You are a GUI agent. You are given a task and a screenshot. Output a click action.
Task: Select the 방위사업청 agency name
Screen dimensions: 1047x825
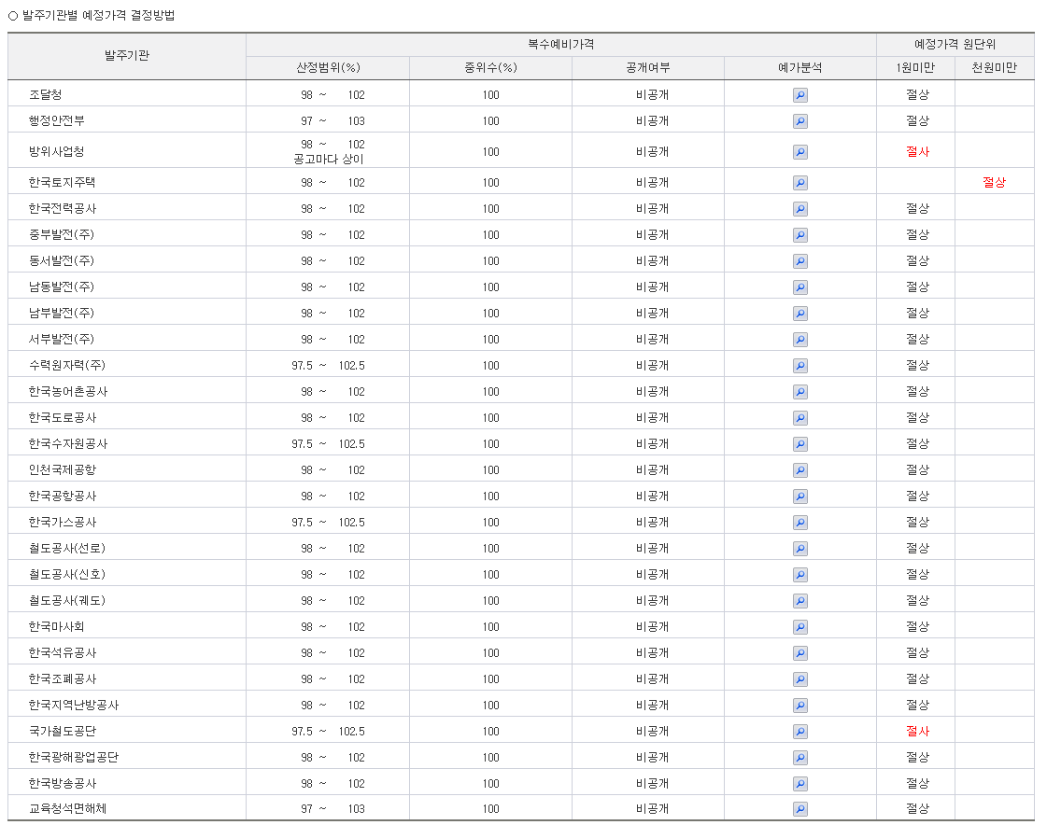pos(57,151)
